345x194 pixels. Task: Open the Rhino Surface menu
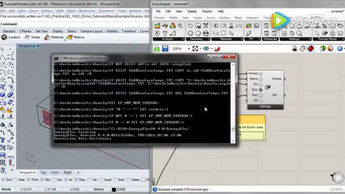[x=47, y=11]
